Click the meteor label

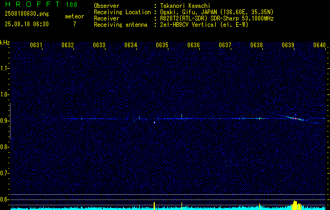click(x=74, y=16)
